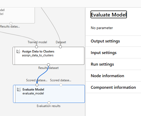Click the 'No parameter' text

click(x=102, y=28)
